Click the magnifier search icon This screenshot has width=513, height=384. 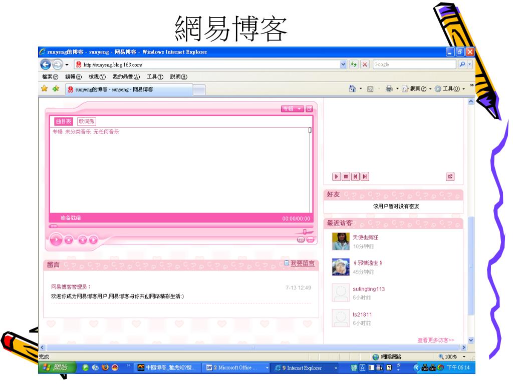tap(462, 64)
